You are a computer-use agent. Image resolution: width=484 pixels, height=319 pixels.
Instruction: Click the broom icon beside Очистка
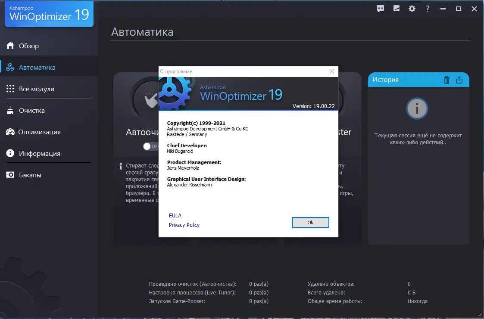point(10,110)
